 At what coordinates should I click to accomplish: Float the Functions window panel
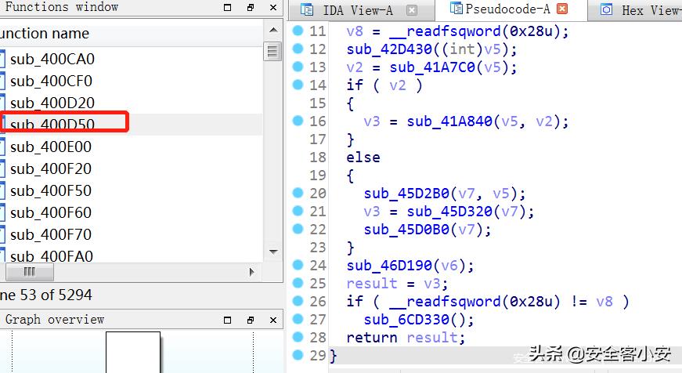[x=251, y=8]
